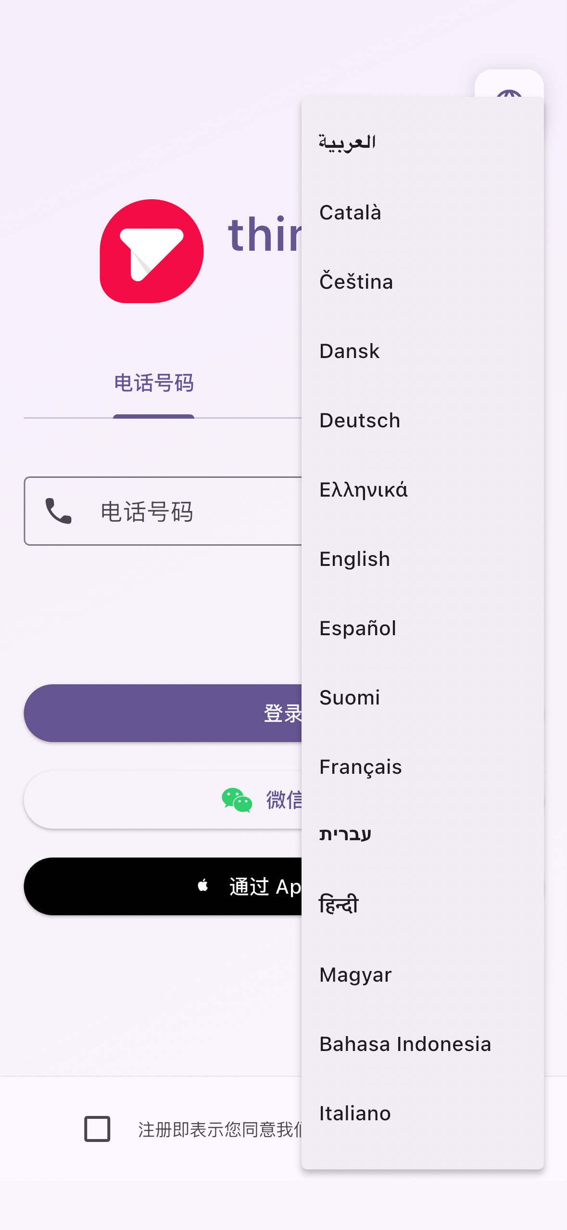This screenshot has width=567, height=1230.
Task: Focus the 电话号码 input field
Action: 163,511
